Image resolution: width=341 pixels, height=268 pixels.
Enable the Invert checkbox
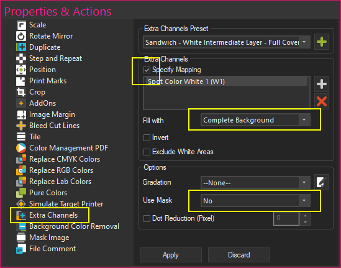pyautogui.click(x=147, y=137)
